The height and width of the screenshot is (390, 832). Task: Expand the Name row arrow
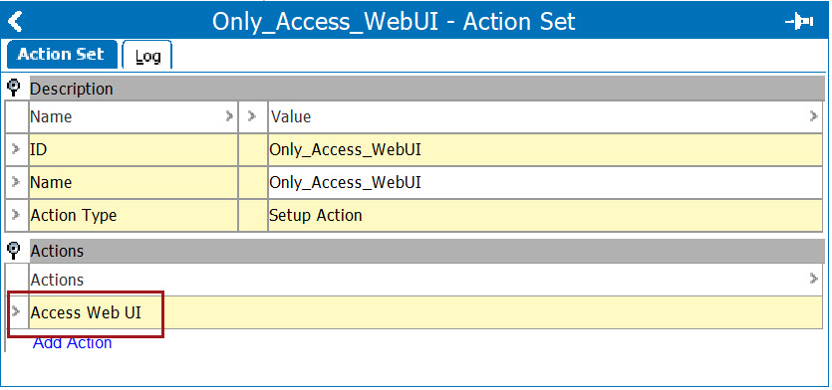(16, 182)
